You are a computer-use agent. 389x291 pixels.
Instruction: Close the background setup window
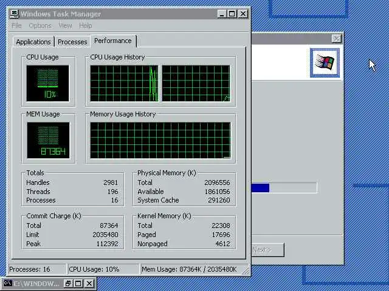[x=336, y=39]
